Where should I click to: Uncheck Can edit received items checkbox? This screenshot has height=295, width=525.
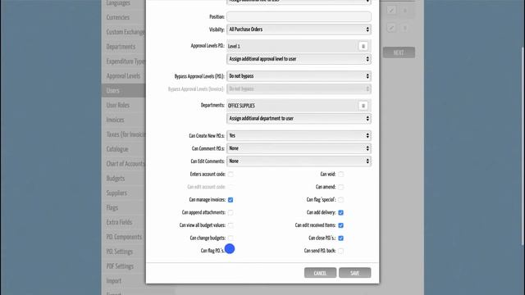(x=340, y=225)
